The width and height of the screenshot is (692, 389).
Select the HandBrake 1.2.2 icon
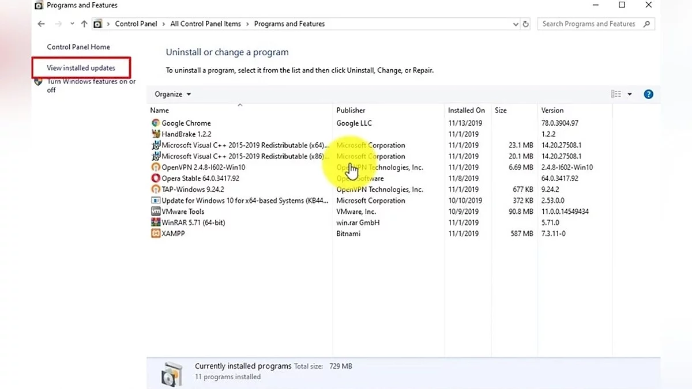(155, 134)
